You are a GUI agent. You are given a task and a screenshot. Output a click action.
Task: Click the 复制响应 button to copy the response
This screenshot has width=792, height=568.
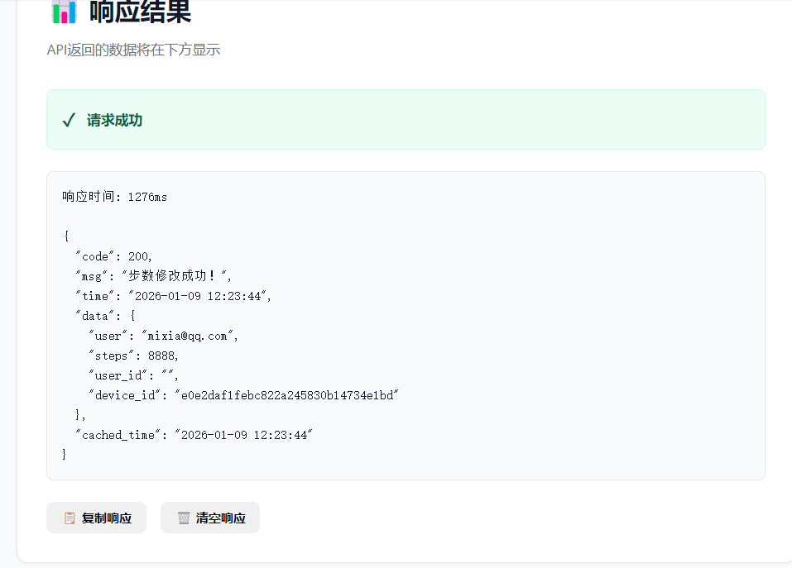click(96, 517)
